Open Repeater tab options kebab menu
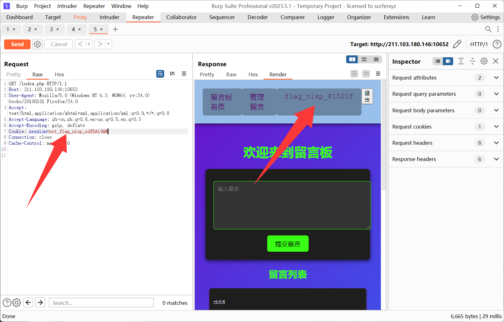The width and height of the screenshot is (504, 322). click(x=498, y=29)
